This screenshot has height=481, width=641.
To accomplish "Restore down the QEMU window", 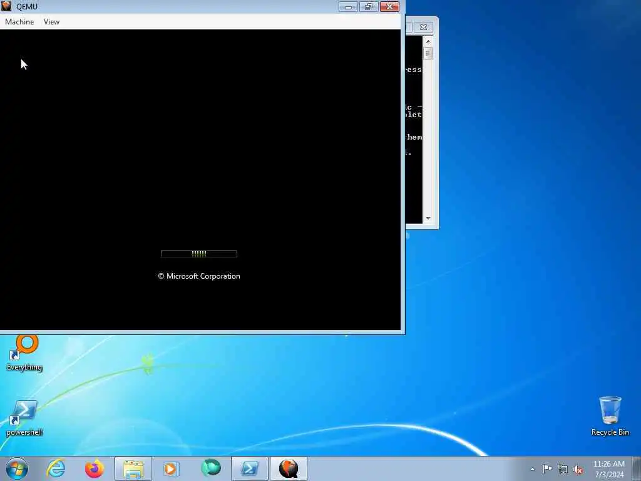I will coord(368,6).
